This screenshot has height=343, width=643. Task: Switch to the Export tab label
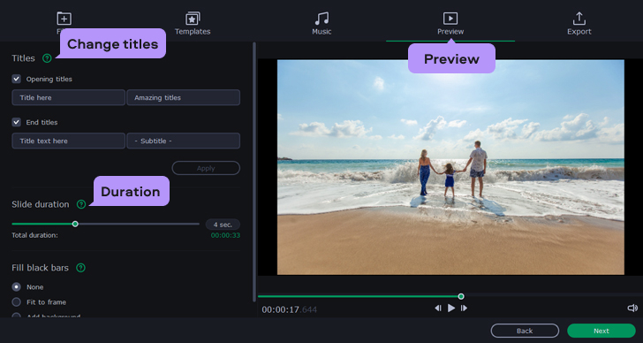point(579,32)
